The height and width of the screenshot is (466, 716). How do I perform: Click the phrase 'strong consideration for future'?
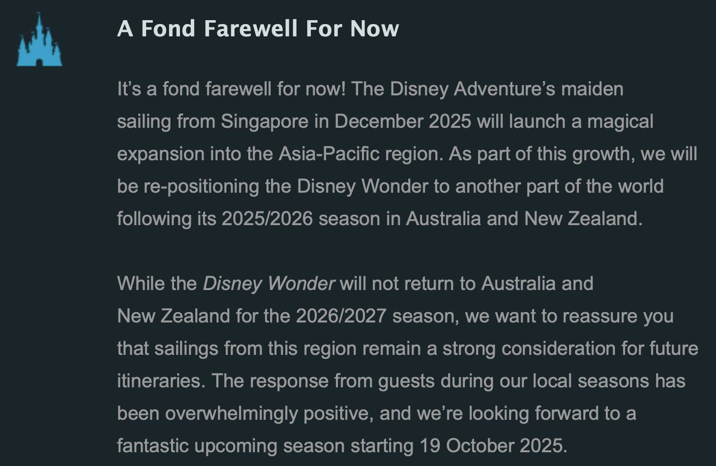(x=570, y=349)
